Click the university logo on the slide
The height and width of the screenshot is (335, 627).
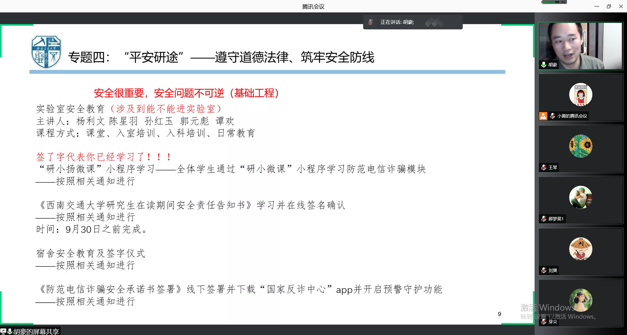coord(46,52)
